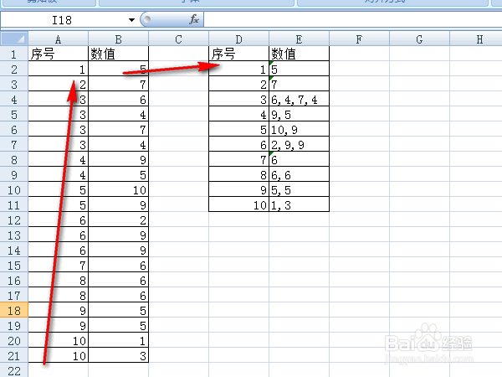Click cell A1 containing 序号
The width and height of the screenshot is (502, 377).
tap(58, 54)
